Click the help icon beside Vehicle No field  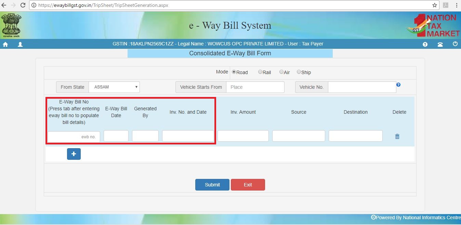pyautogui.click(x=398, y=84)
